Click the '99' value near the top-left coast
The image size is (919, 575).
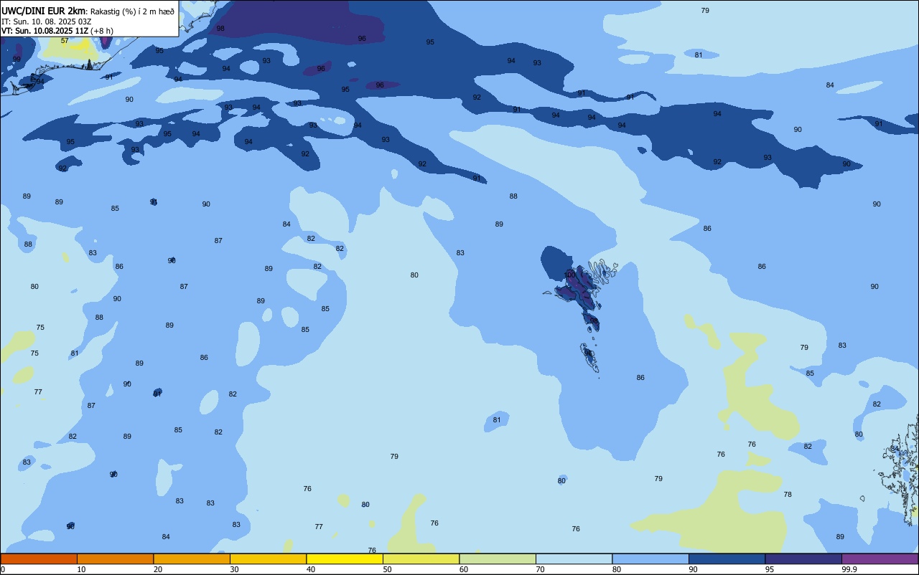coord(17,59)
